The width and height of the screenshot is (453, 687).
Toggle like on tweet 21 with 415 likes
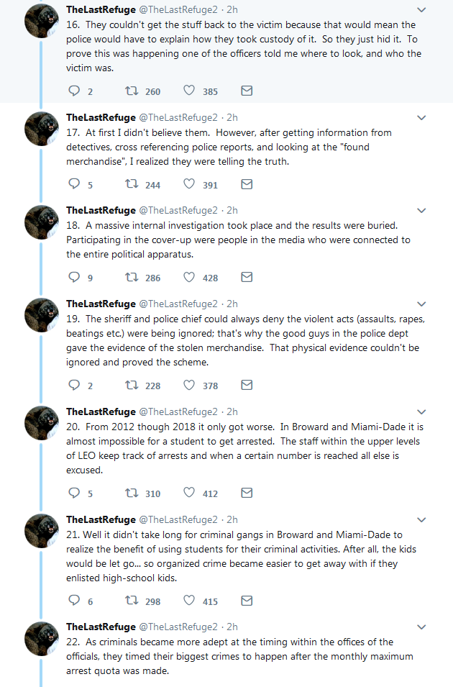click(x=190, y=601)
